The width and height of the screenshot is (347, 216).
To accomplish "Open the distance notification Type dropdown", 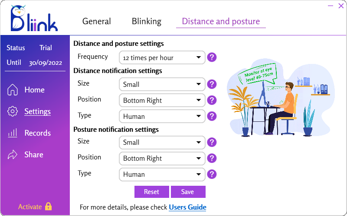I will [x=162, y=116].
